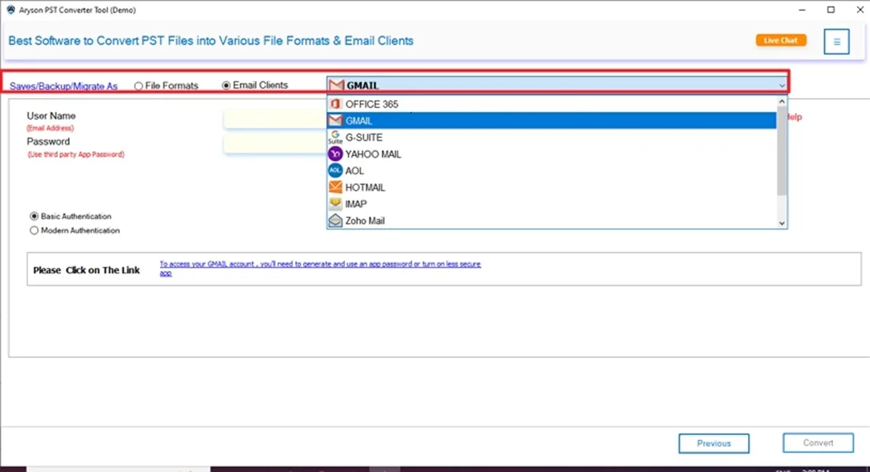870x472 pixels.
Task: Collapse the GMAIL email client dropdown arrow
Action: tap(781, 86)
